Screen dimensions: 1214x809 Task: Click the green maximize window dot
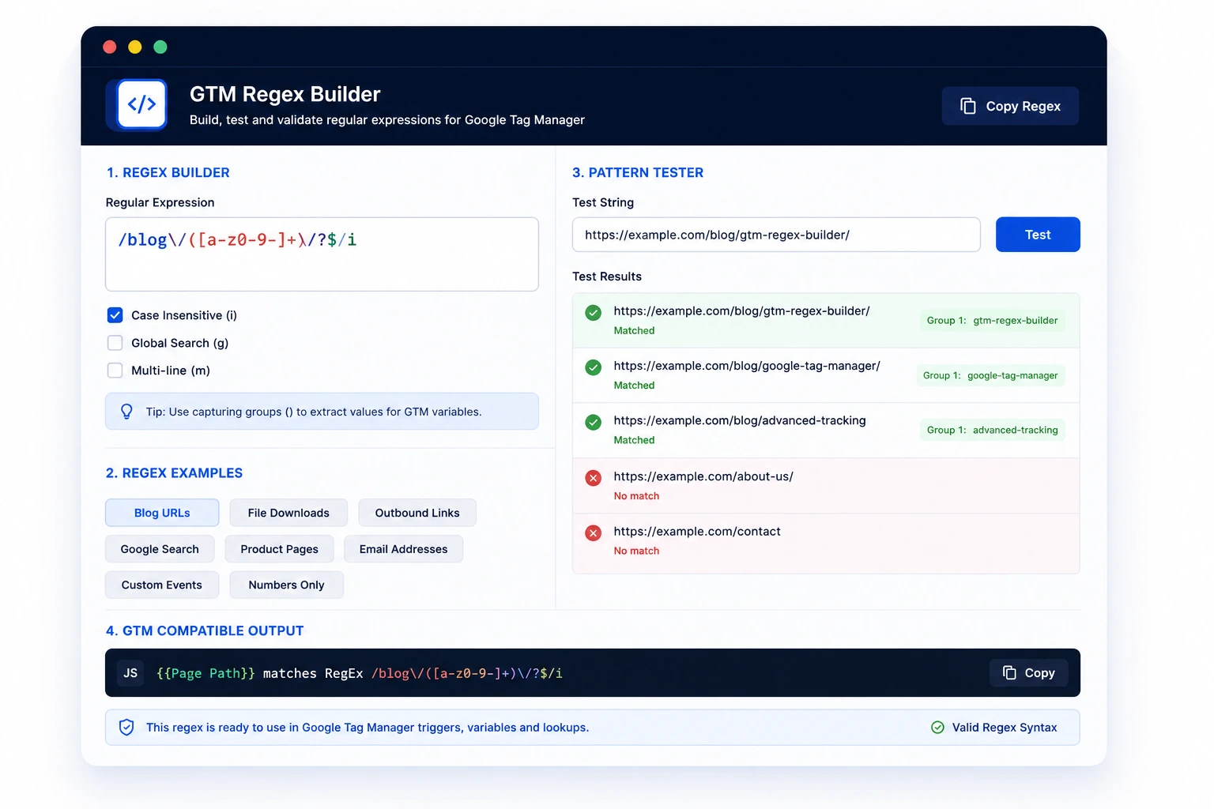160,47
